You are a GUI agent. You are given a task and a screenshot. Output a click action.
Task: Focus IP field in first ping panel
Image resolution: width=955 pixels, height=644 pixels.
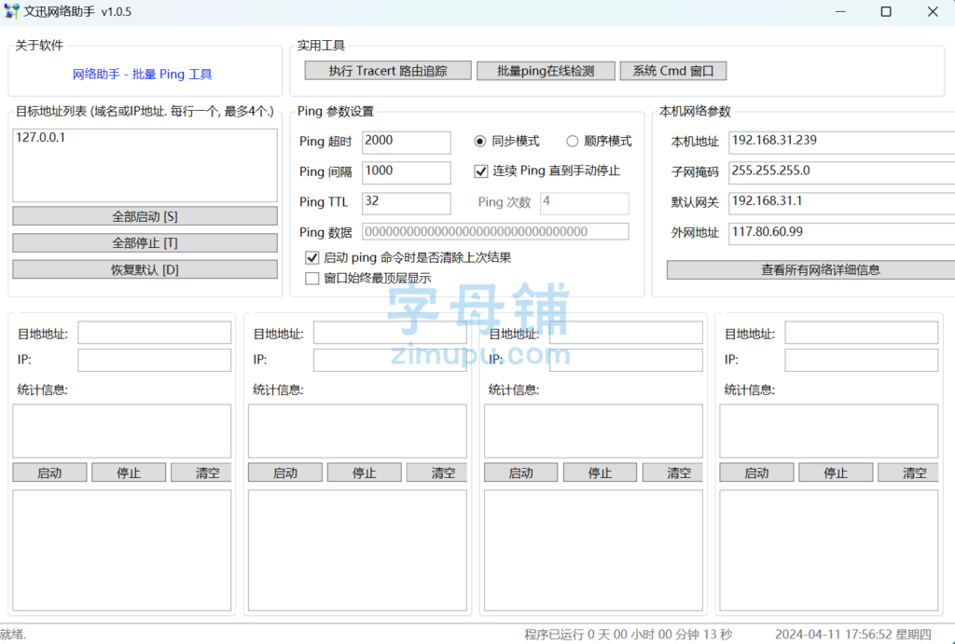(154, 361)
